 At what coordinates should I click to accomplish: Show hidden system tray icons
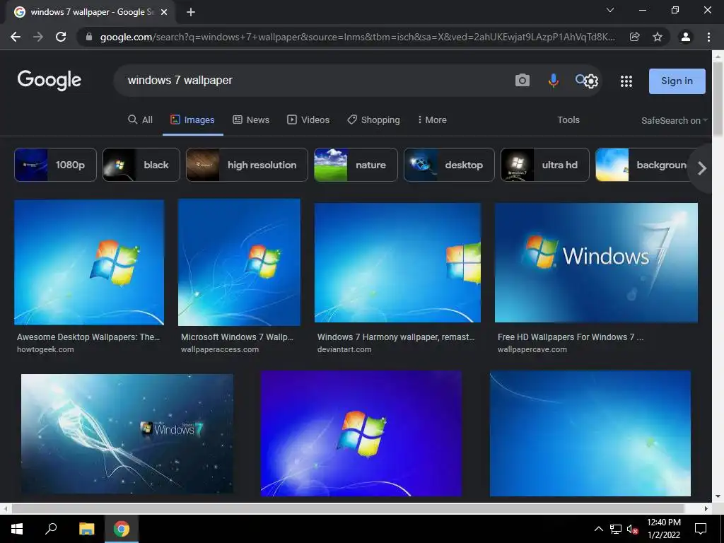598,529
